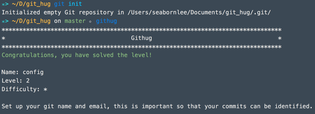Click the prompt symbol before git init

(x=5, y=4)
